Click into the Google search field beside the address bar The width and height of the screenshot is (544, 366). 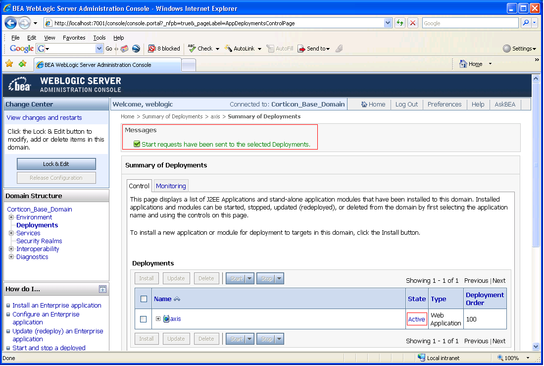tap(470, 23)
